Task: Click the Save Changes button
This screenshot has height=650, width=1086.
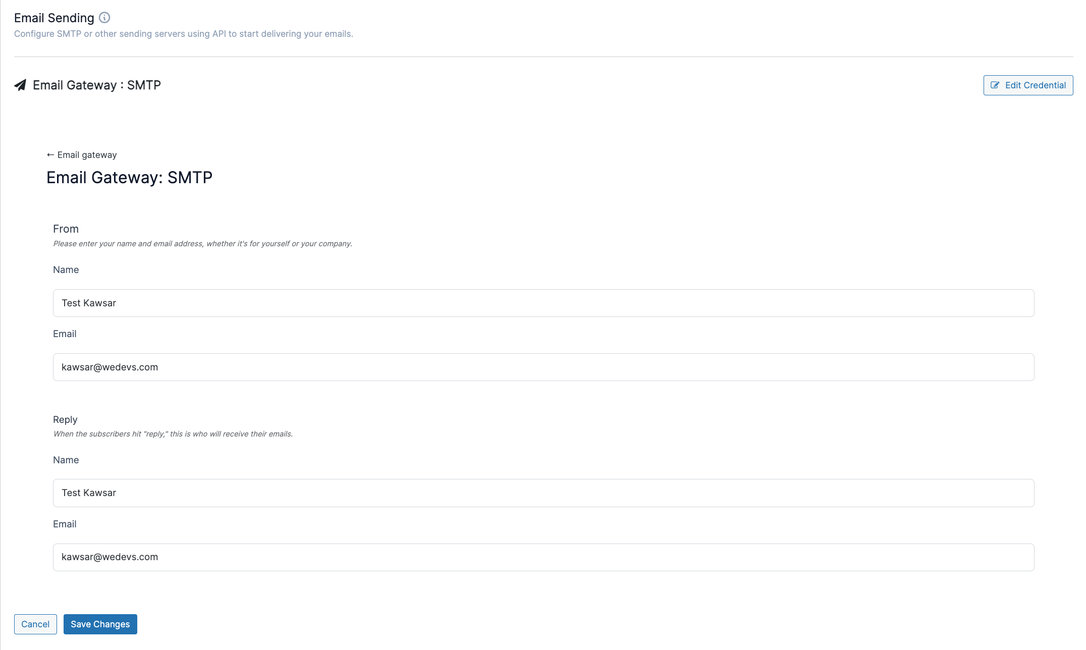Action: (x=100, y=624)
